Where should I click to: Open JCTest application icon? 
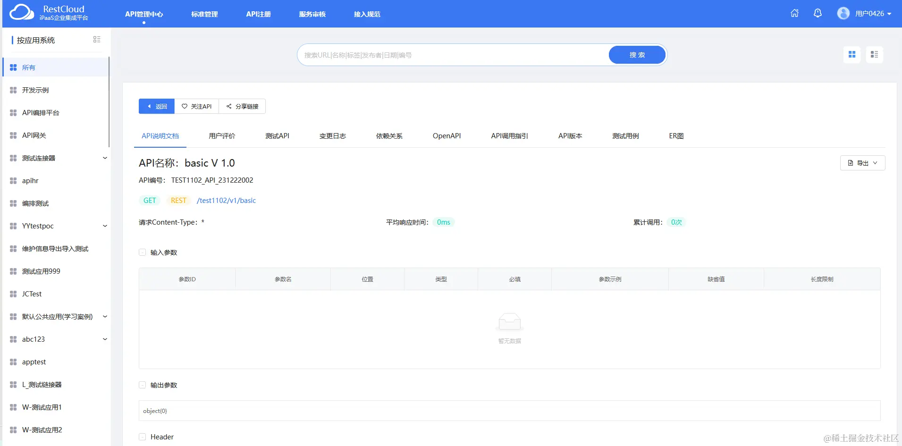13,294
